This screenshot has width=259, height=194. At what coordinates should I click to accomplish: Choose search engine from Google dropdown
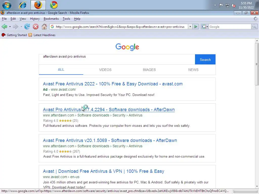(205, 27)
